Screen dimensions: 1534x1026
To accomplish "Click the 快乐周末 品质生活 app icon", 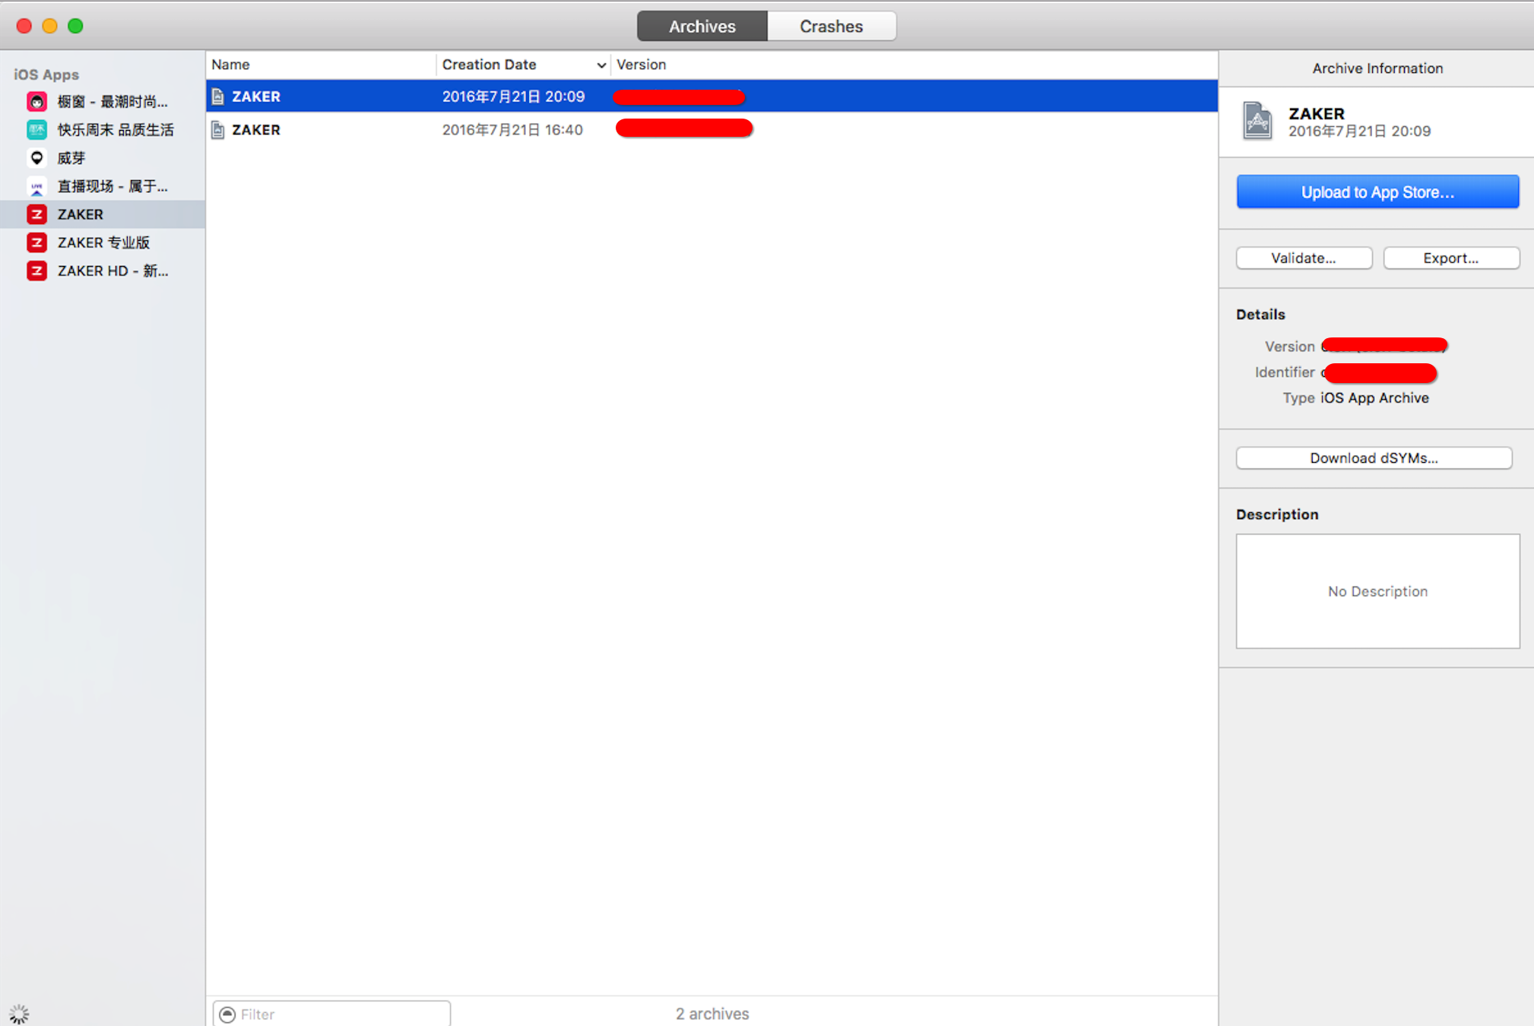I will coord(36,129).
